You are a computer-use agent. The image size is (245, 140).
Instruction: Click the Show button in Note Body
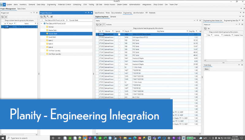pyautogui.click(x=206, y=69)
